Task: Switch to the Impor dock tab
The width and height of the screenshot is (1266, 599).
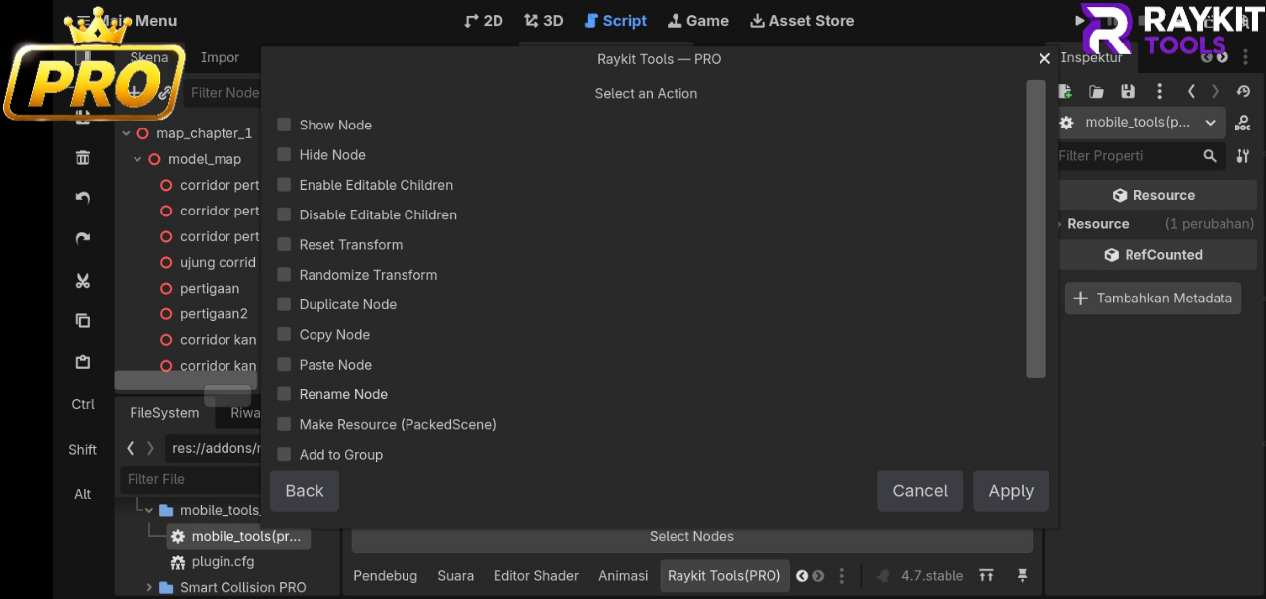Action: pyautogui.click(x=220, y=57)
